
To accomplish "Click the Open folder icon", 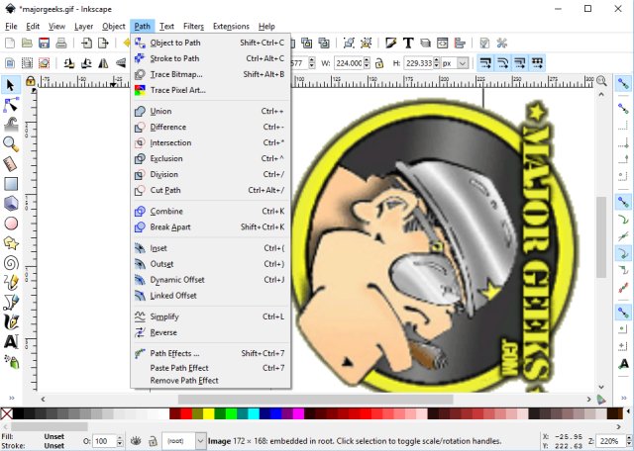I will pos(27,43).
